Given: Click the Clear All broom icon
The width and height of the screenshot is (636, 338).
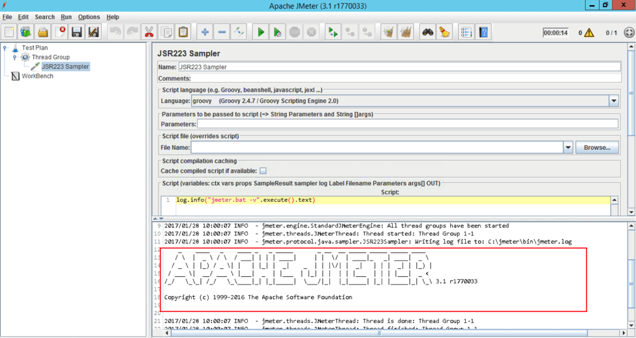Looking at the screenshot, I should (406, 32).
